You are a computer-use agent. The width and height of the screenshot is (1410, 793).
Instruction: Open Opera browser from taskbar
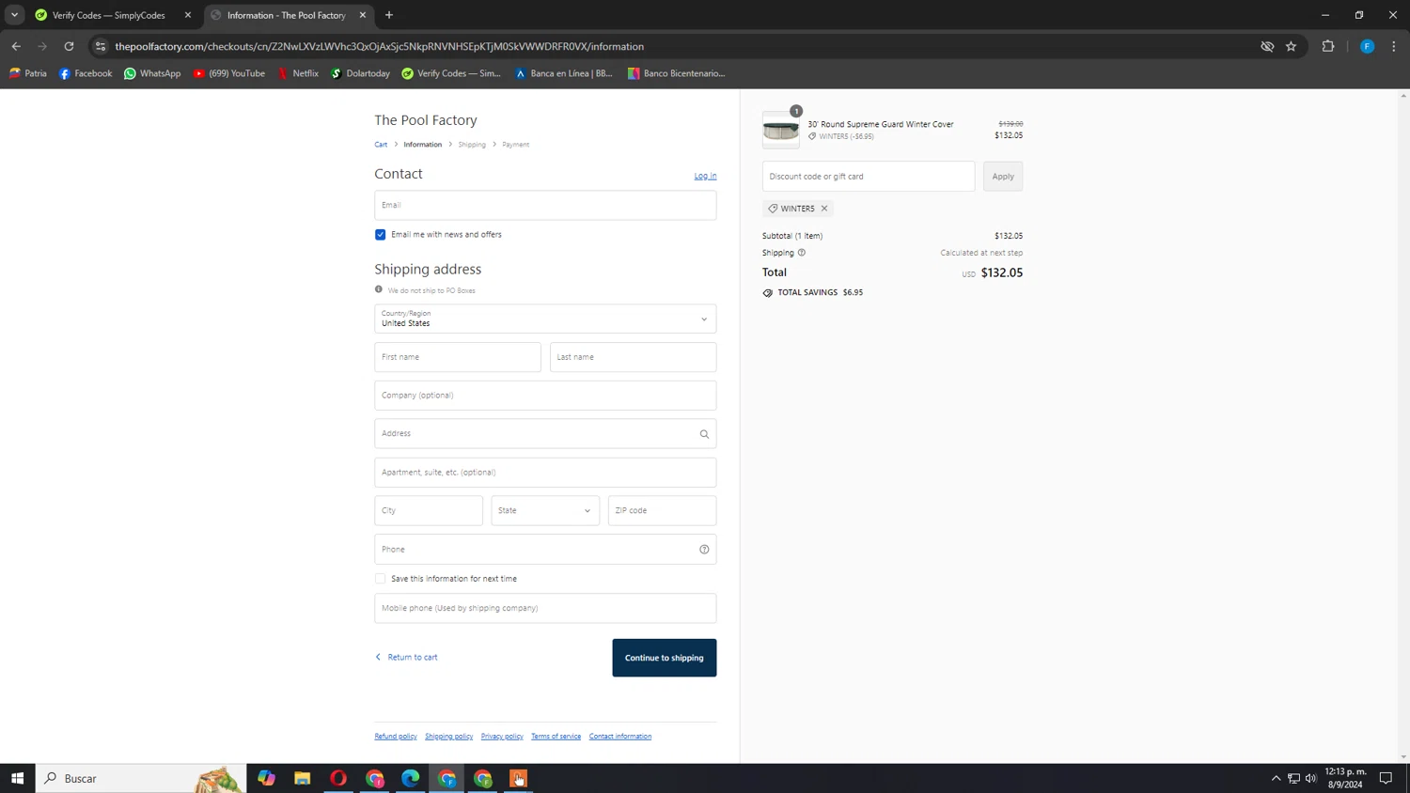pos(338,778)
